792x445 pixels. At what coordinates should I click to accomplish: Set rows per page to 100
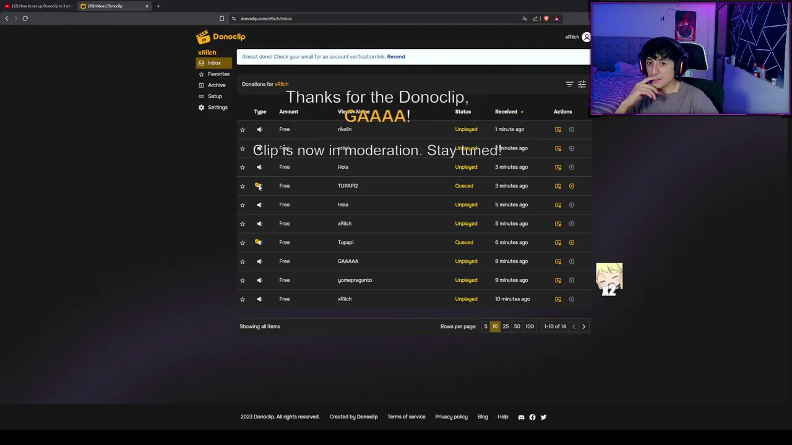(530, 326)
